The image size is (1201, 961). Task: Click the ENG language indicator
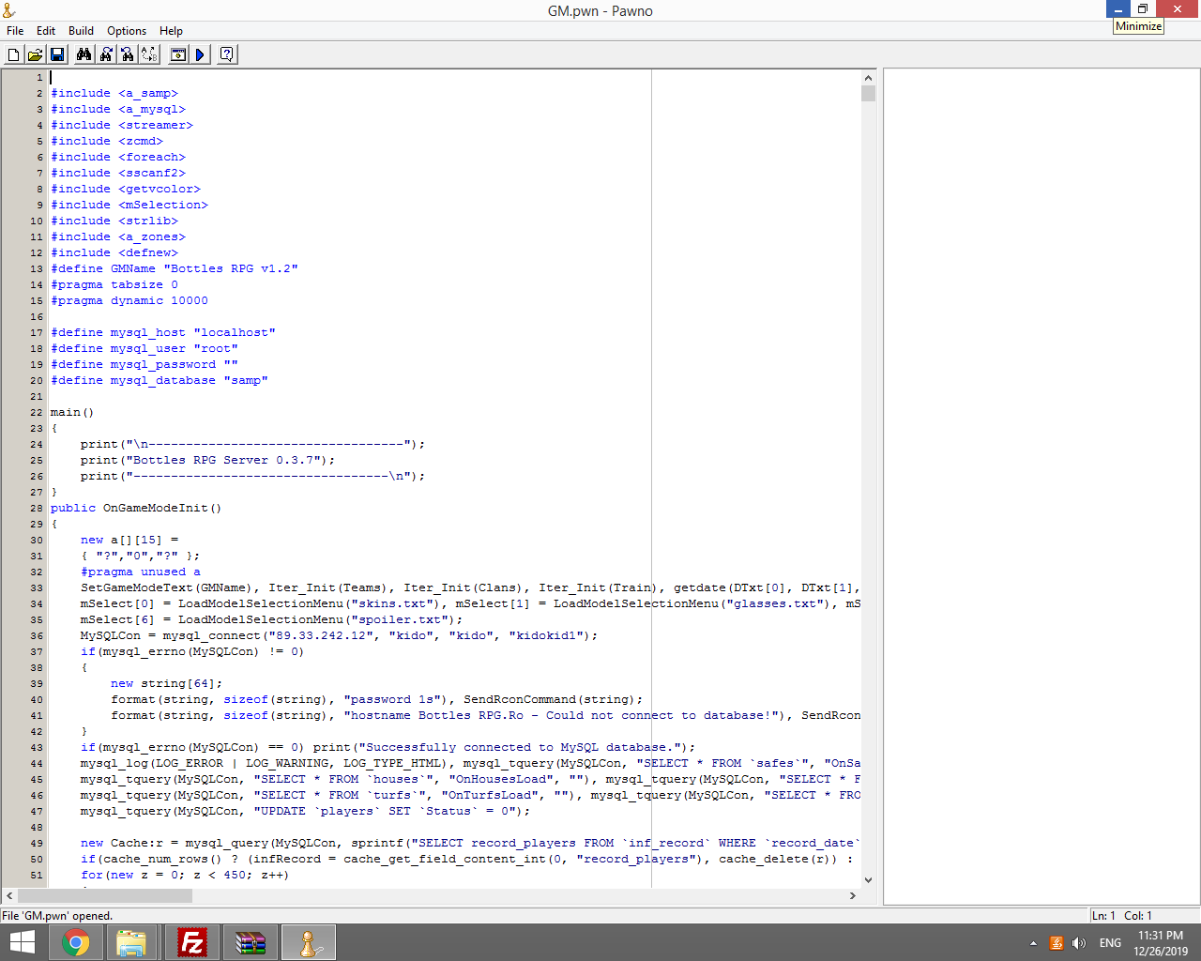[1110, 943]
